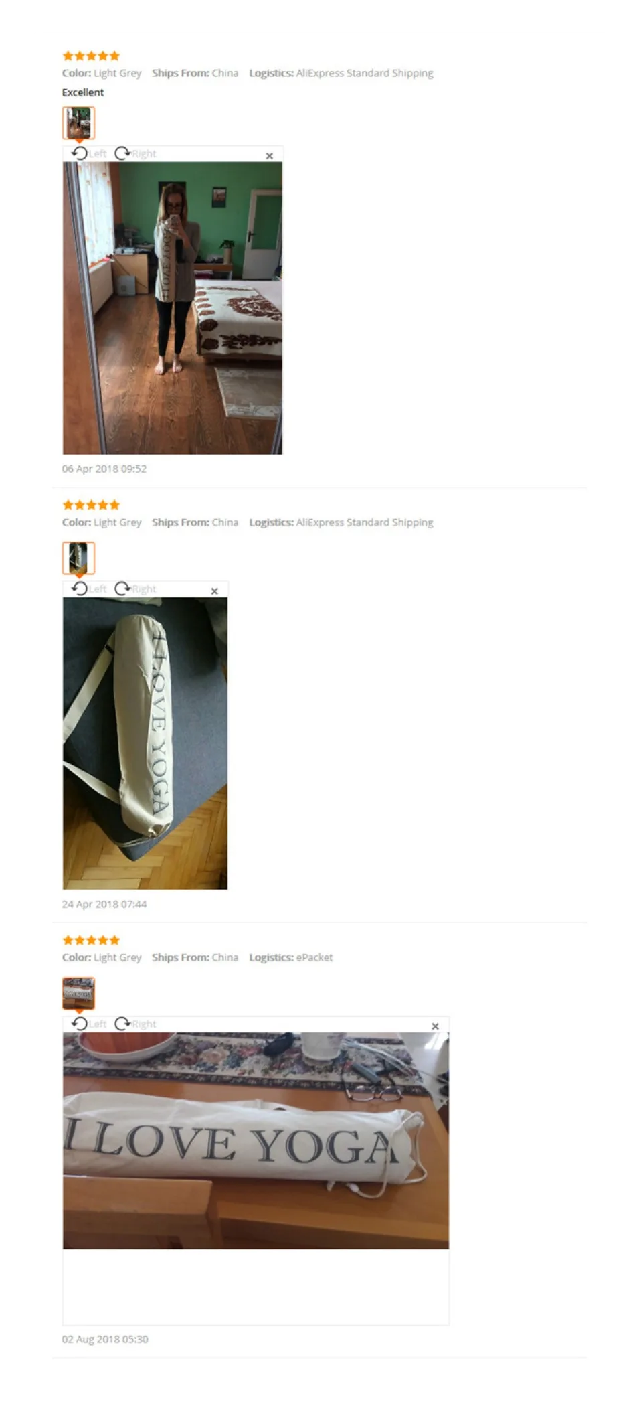Select the second review's yoga bag thumbnail
This screenshot has height=1402, width=641.
pos(78,558)
